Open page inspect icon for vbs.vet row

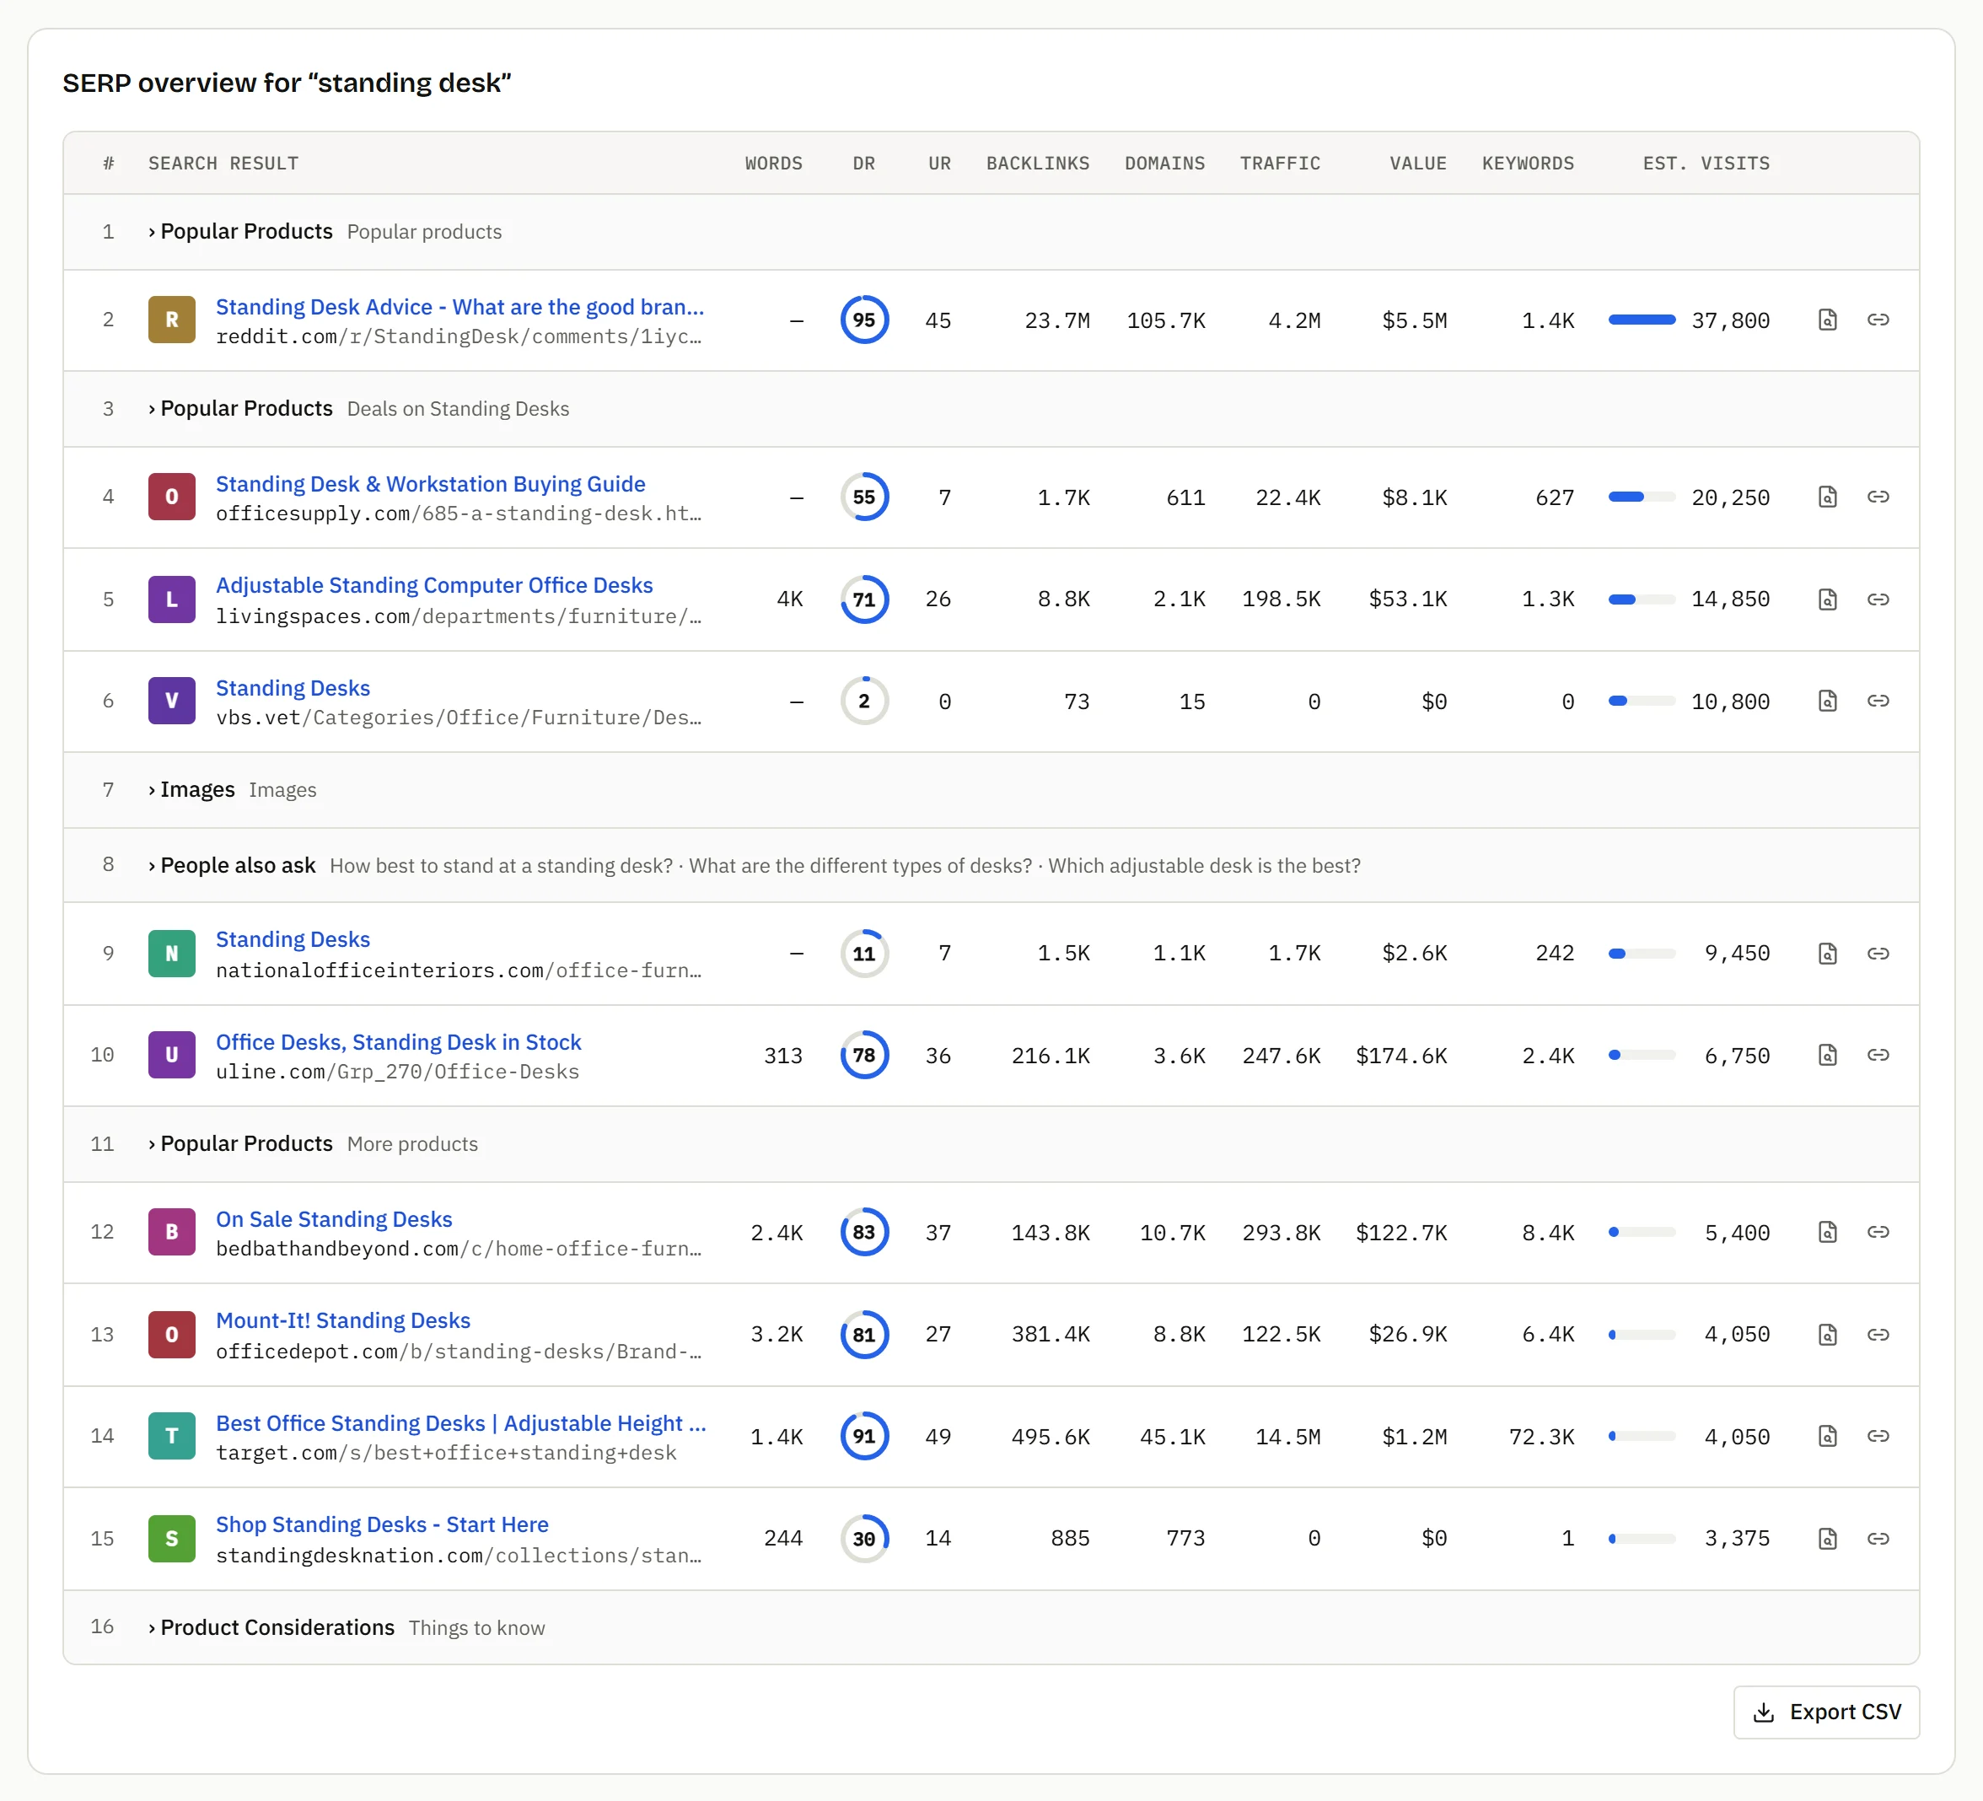[x=1826, y=701]
